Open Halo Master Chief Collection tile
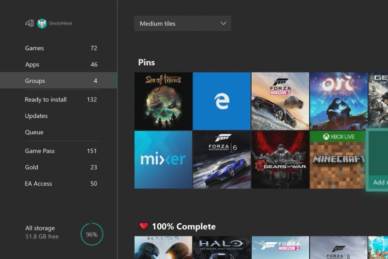The height and width of the screenshot is (259, 388). coord(222,248)
